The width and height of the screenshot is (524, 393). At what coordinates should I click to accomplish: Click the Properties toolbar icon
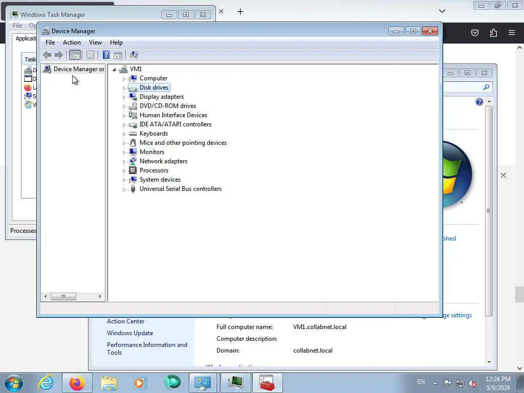[90, 55]
